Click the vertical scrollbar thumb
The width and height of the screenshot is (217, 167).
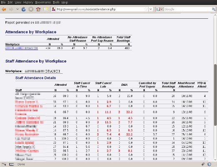click(215, 95)
